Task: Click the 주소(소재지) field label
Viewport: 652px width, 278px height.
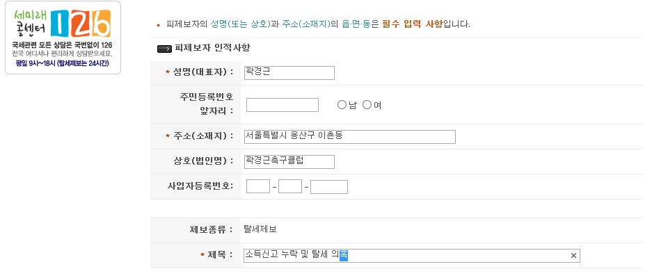Action: pyautogui.click(x=202, y=136)
